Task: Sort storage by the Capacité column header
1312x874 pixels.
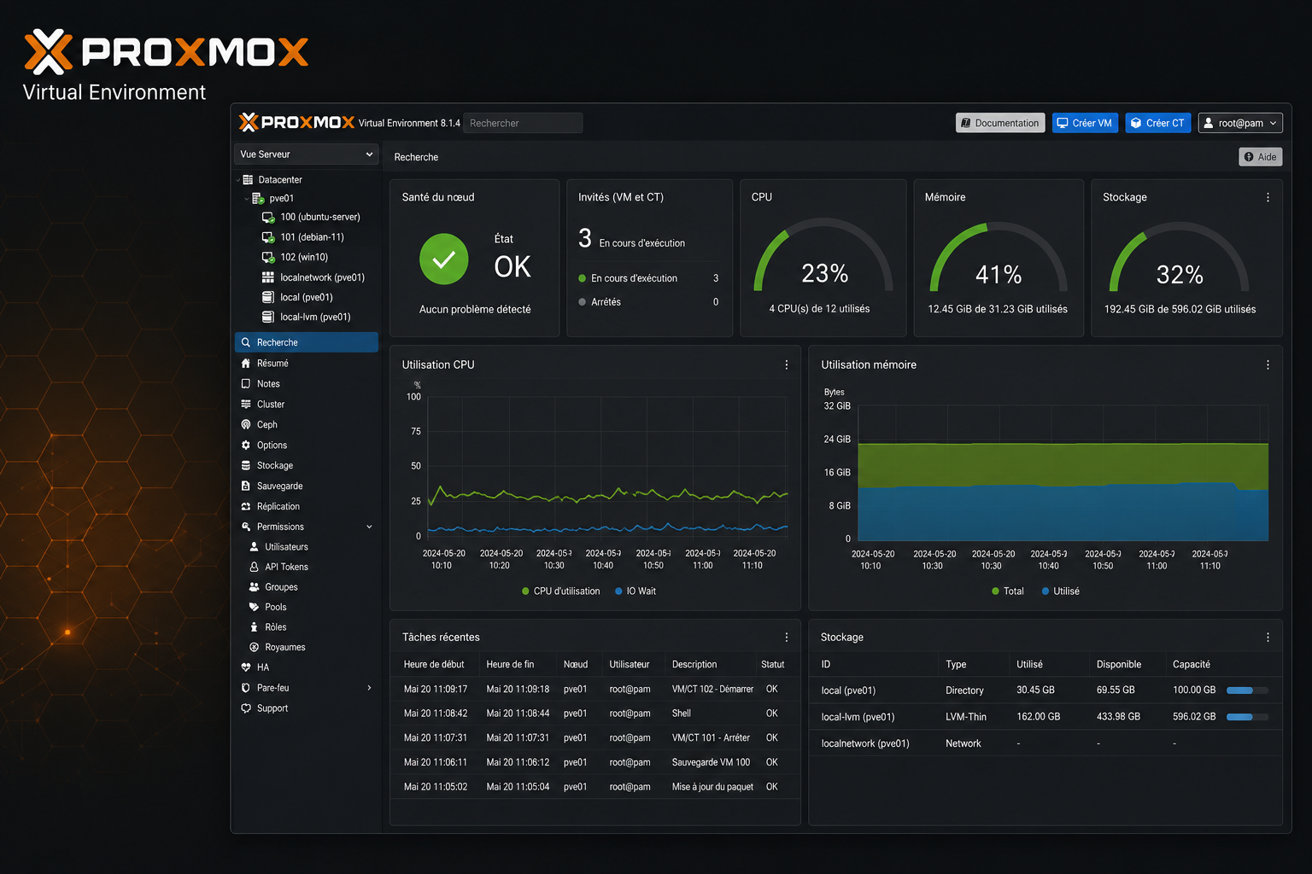Action: pos(1192,665)
